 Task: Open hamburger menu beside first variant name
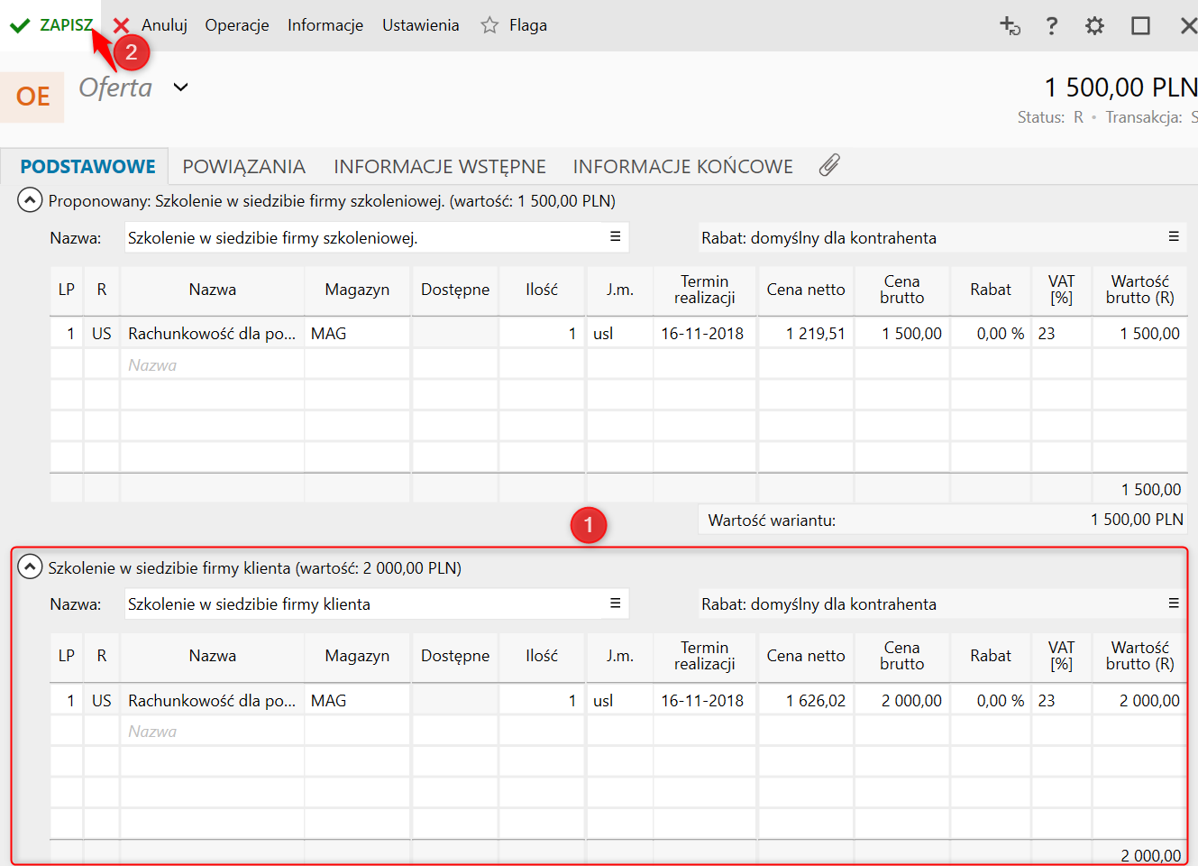(x=615, y=236)
